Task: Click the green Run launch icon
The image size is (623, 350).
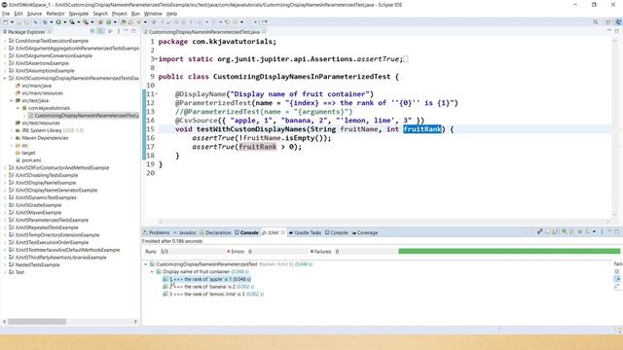Action: pyautogui.click(x=58, y=22)
